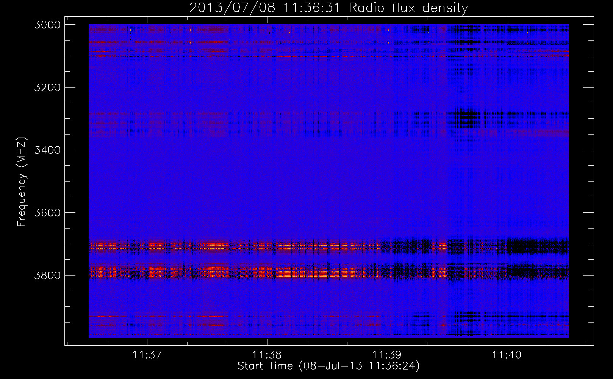613x379 pixels.
Task: Click the 11:39 time tick label
Action: (x=387, y=355)
